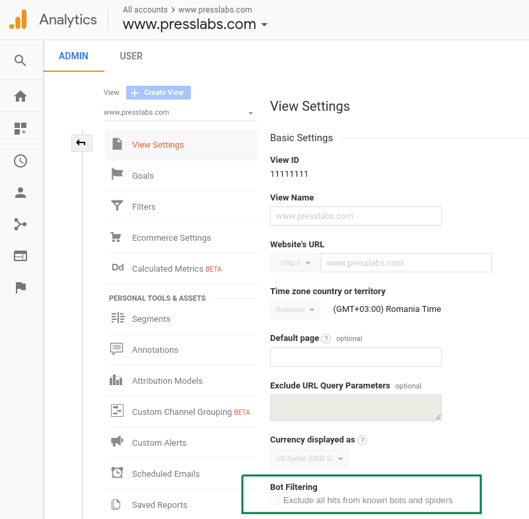Select the ADMIN tab
Viewport: 529px width, 519px height.
point(73,56)
